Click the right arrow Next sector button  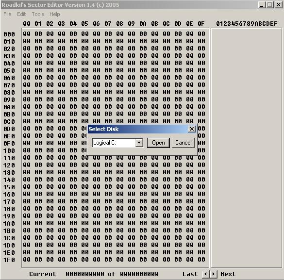pyautogui.click(x=213, y=274)
